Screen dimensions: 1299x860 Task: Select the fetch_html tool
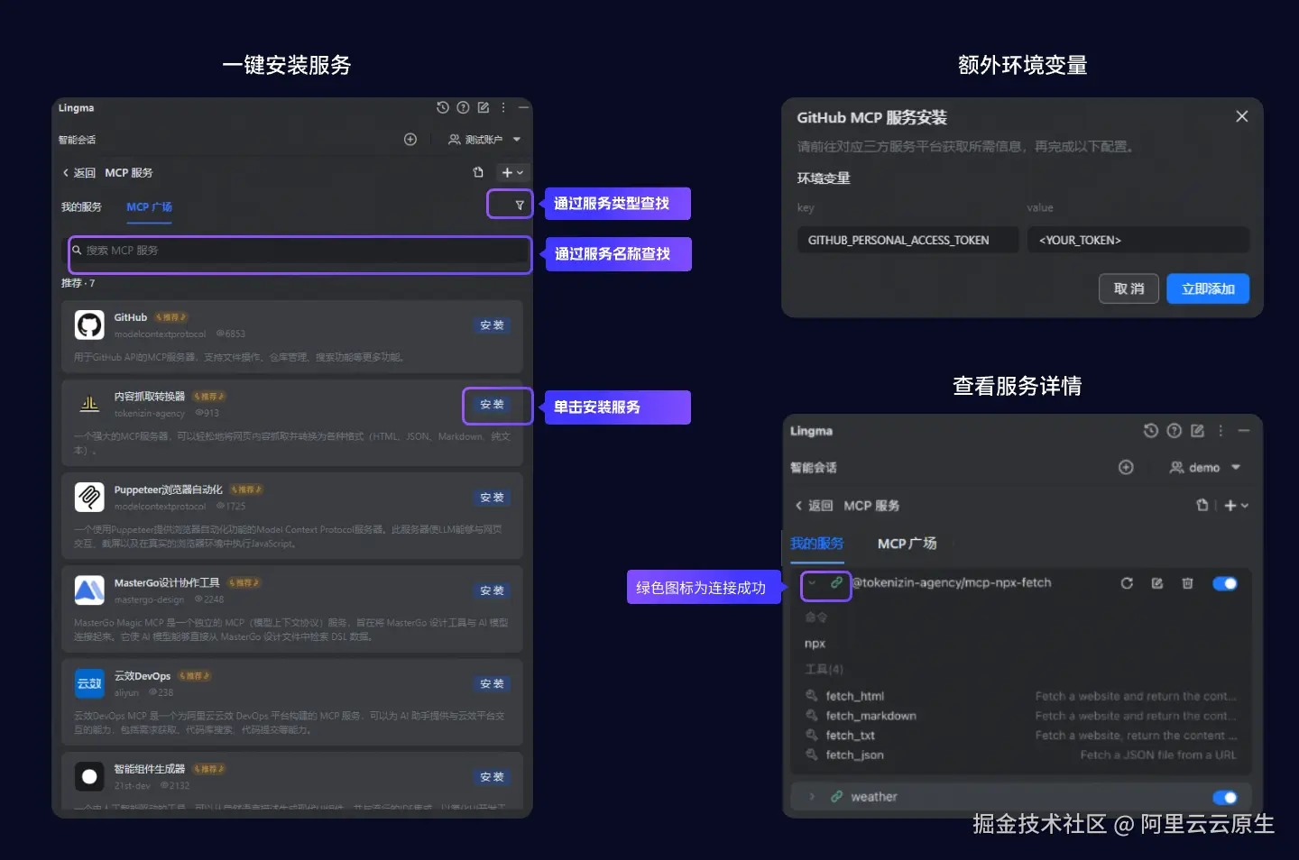pos(854,696)
